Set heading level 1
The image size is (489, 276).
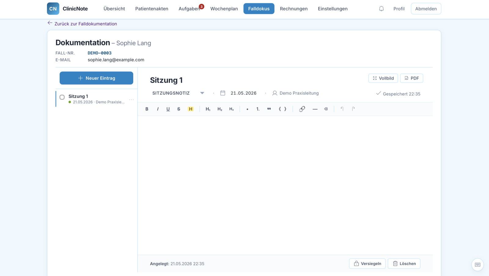point(208,109)
